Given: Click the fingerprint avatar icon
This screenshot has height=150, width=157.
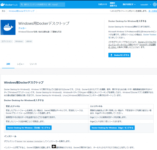Looking at the screenshot, I should [155, 4].
